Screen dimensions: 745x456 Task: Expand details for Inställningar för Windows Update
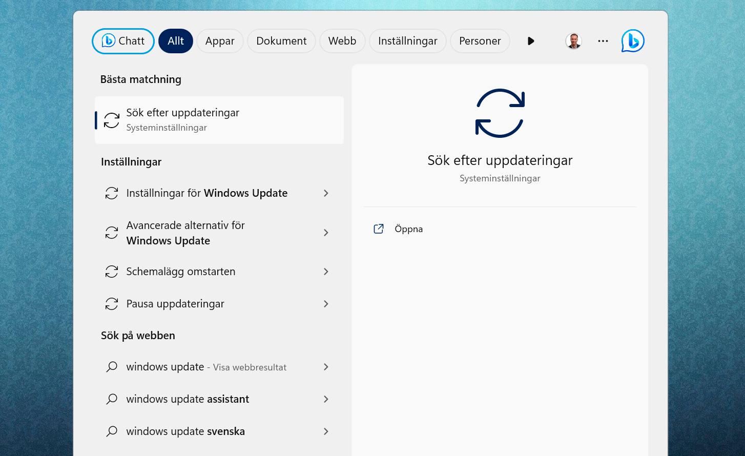[326, 193]
